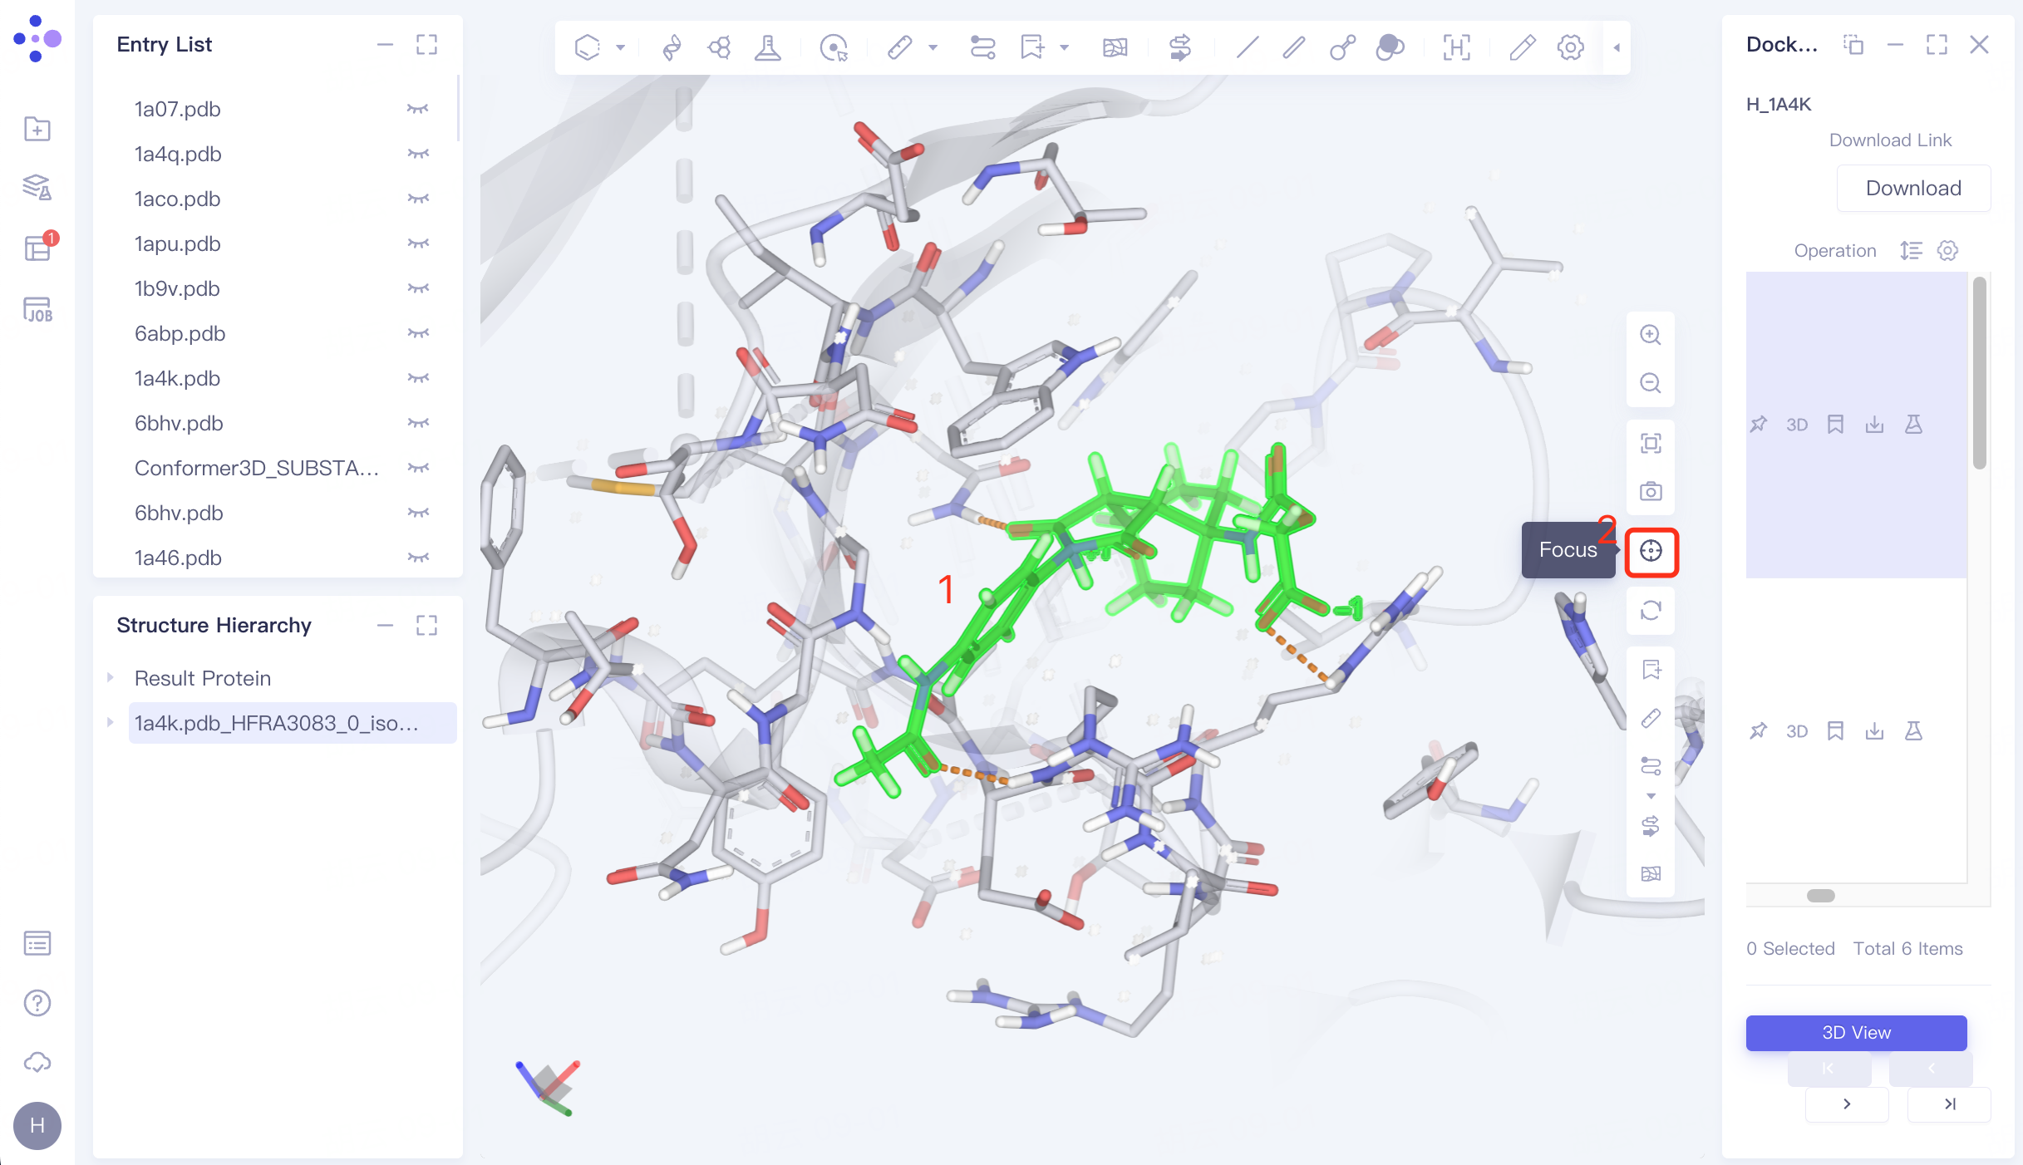Click the Focus crosshair icon

[1651, 551]
